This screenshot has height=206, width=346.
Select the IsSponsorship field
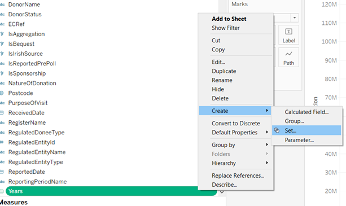(x=27, y=73)
